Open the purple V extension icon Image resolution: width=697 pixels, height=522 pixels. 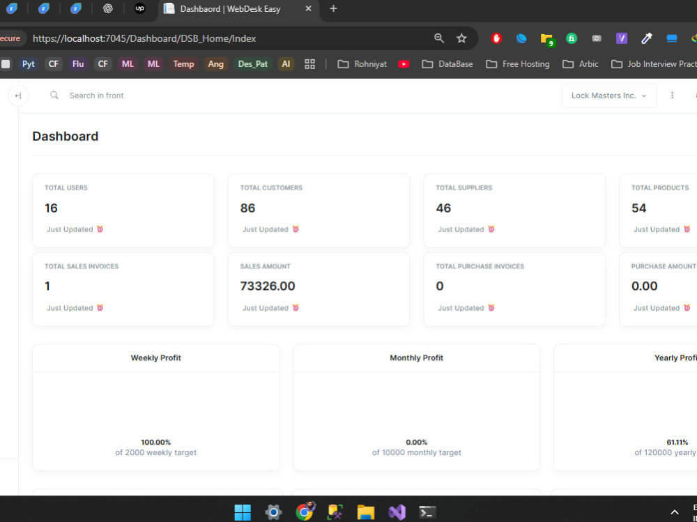coord(622,39)
